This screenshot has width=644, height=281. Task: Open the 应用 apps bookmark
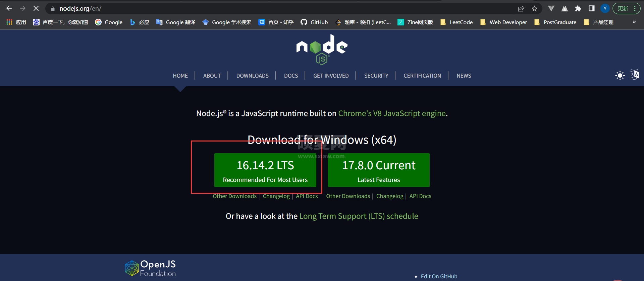16,22
